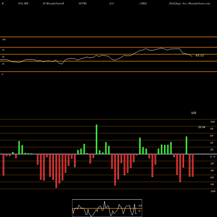Click the 68 label in mini chart

pyautogui.click(x=140, y=206)
